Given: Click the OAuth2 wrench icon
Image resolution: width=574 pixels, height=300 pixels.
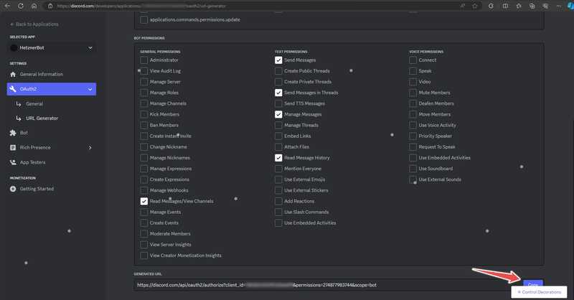Looking at the screenshot, I should coord(13,90).
